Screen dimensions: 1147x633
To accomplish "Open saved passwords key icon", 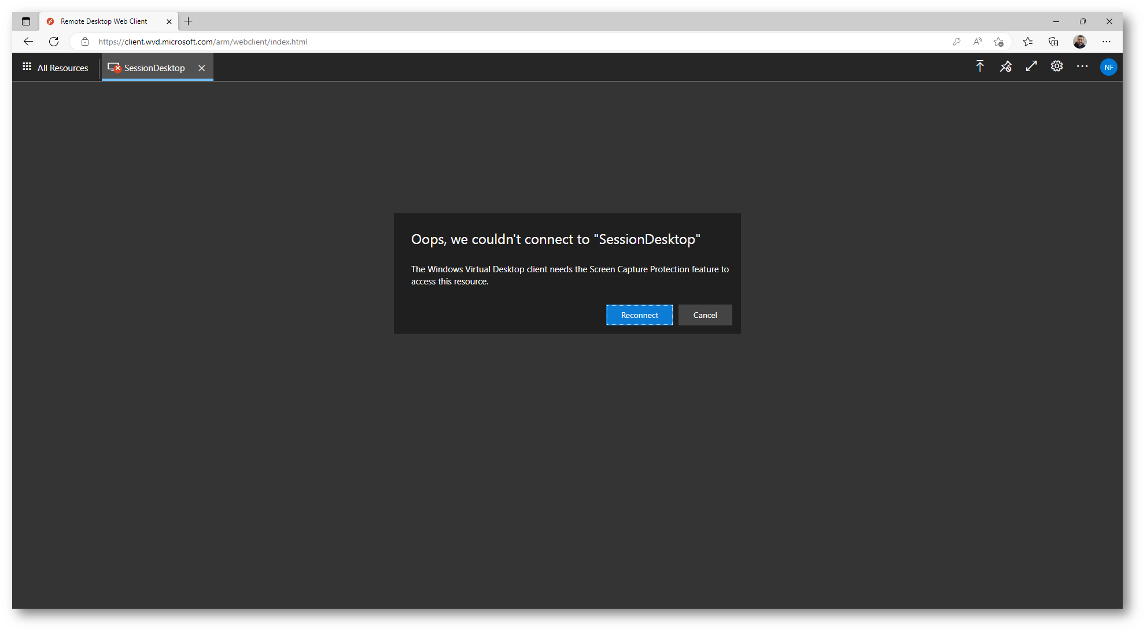I will [957, 42].
